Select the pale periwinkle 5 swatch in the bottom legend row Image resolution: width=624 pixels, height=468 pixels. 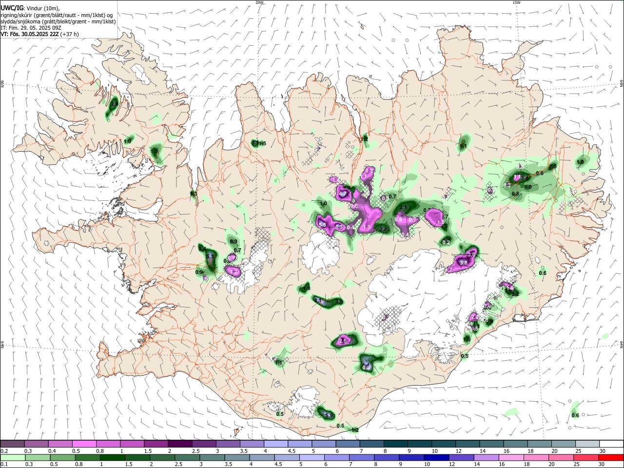[312, 457]
